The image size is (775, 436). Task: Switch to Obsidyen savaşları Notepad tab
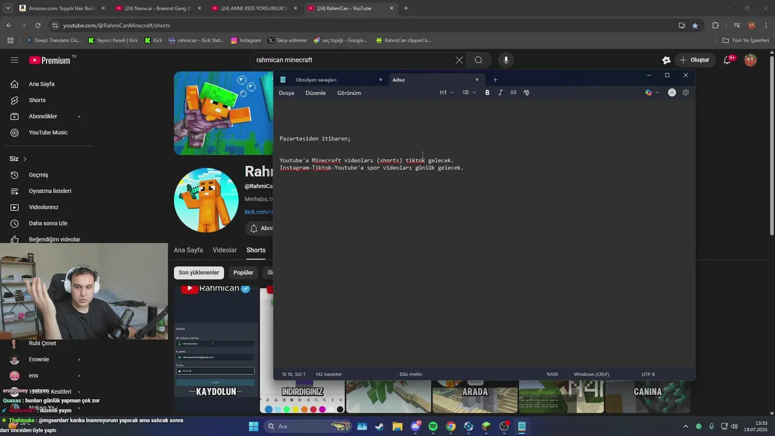coord(330,80)
